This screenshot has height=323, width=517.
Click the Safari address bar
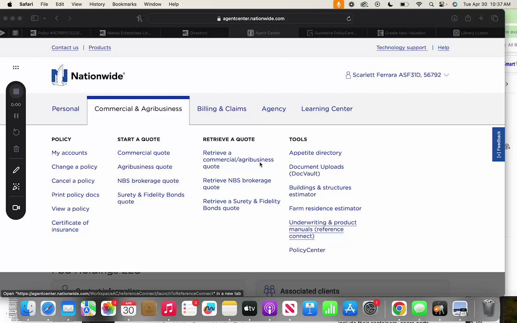[x=250, y=19]
